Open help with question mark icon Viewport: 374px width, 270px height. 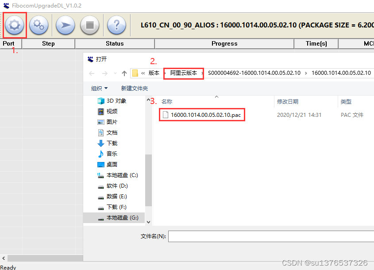click(x=117, y=25)
